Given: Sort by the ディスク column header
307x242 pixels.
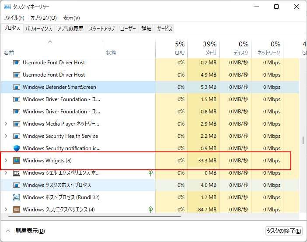Looking at the screenshot, I should (x=235, y=49).
